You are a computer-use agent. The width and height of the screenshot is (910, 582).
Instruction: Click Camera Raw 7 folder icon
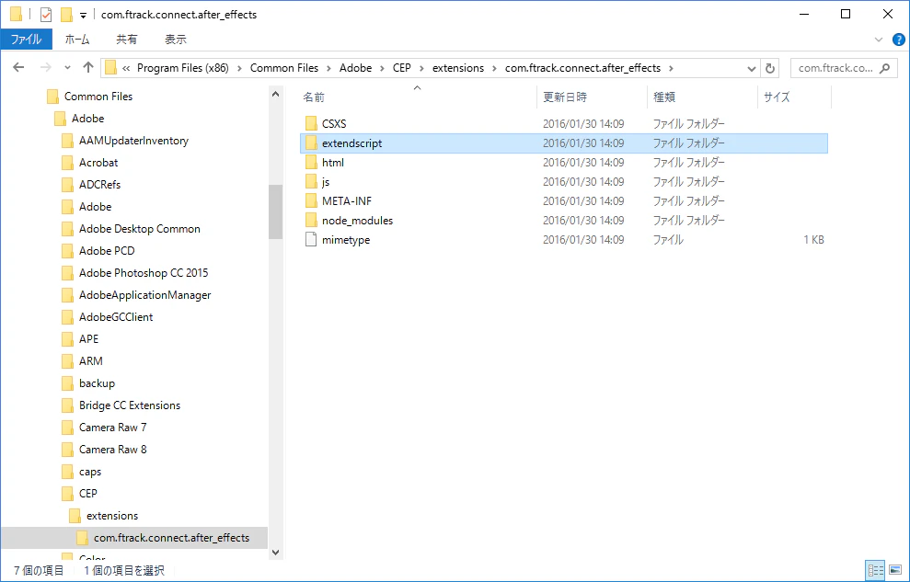click(x=67, y=428)
